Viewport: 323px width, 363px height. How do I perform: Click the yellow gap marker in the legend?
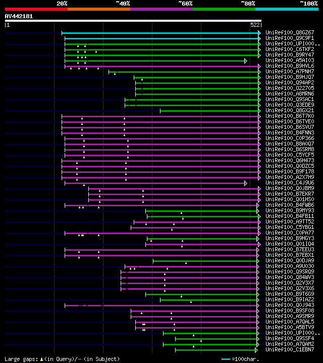41,359
